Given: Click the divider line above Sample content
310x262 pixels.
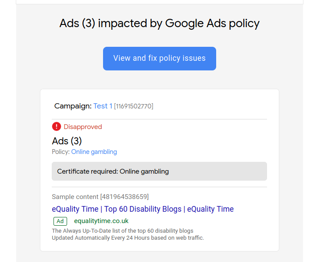Looking at the screenshot, I should pyautogui.click(x=159, y=187).
